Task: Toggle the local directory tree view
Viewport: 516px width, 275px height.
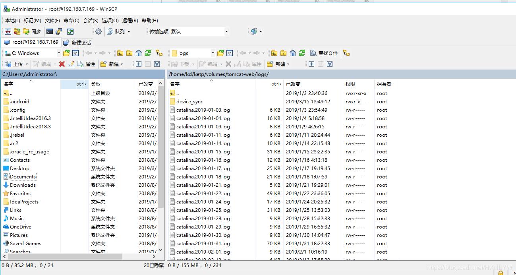Action: [x=159, y=53]
